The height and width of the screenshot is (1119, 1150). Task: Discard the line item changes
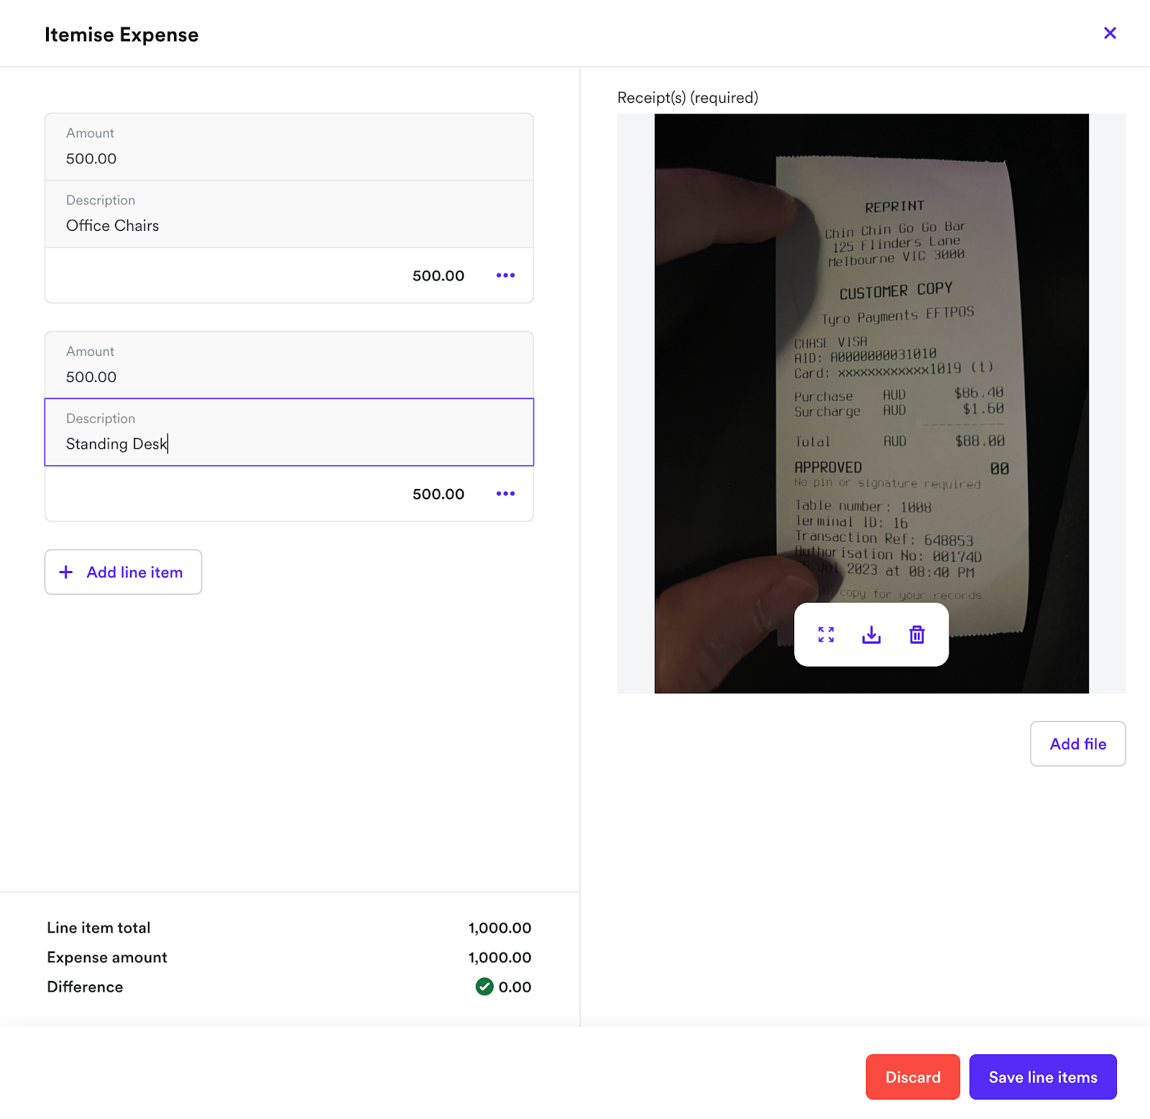pyautogui.click(x=913, y=1077)
